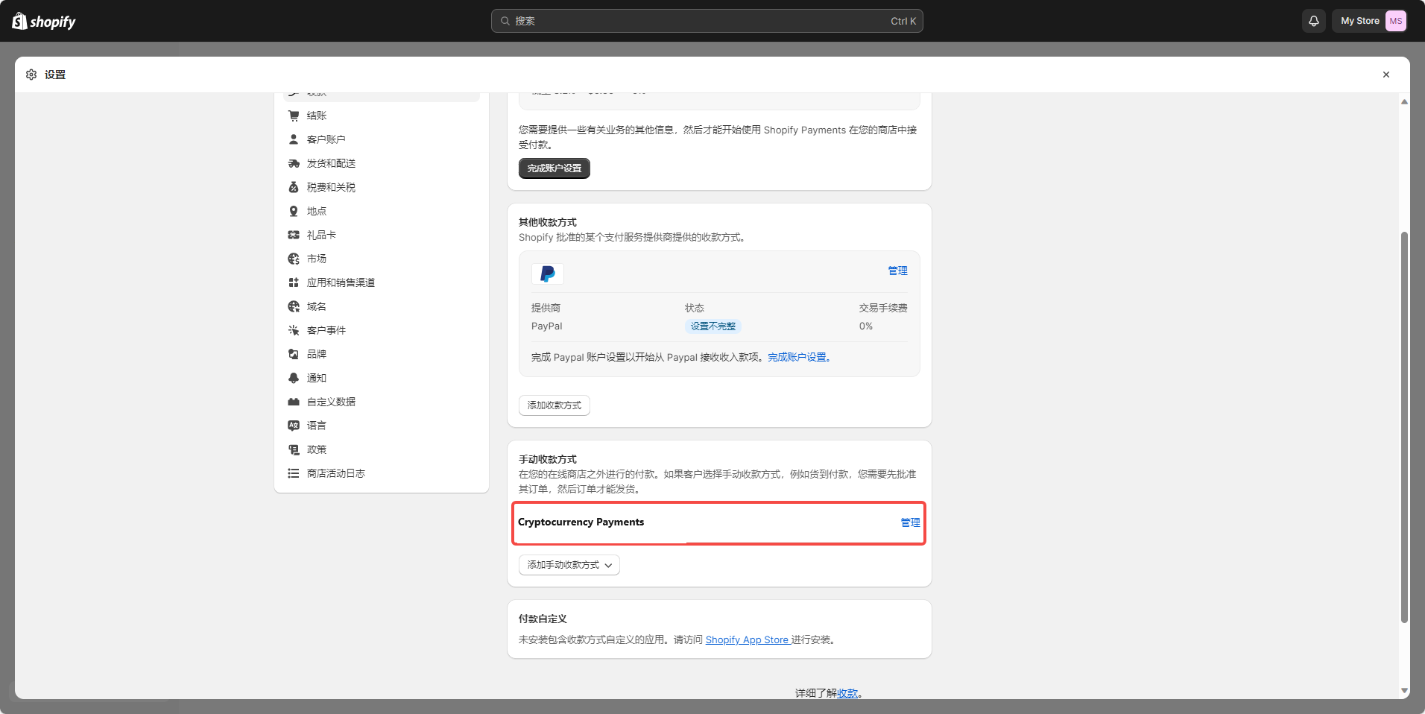
Task: Click the 设置不完整 status badge
Action: tap(712, 326)
